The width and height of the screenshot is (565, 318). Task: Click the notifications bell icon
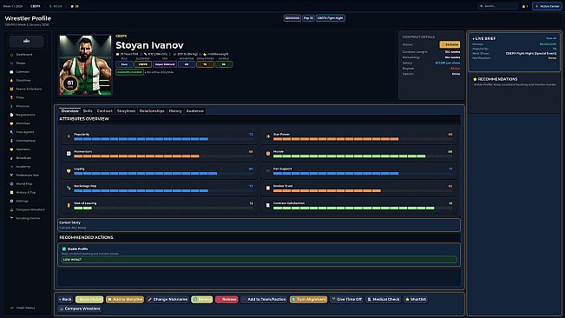click(523, 6)
